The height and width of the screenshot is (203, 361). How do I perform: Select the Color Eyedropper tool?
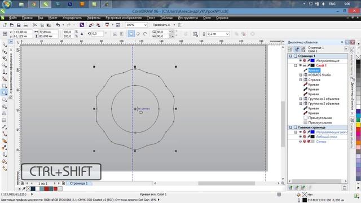pos(4,148)
